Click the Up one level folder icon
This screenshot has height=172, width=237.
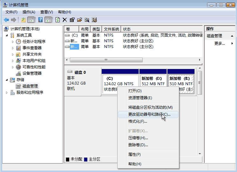pos(24,20)
